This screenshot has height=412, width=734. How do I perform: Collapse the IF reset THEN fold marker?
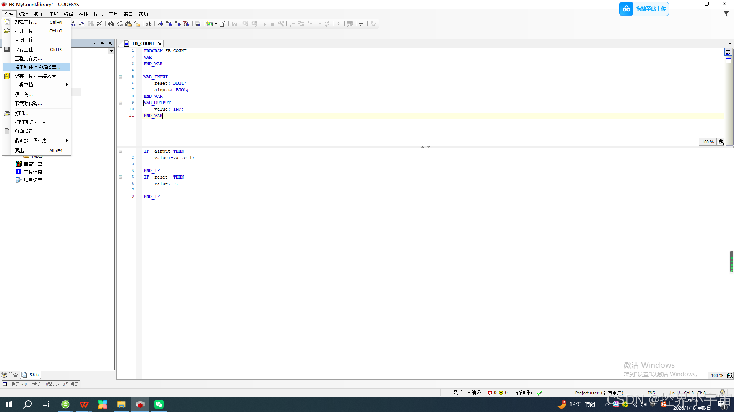click(x=120, y=177)
